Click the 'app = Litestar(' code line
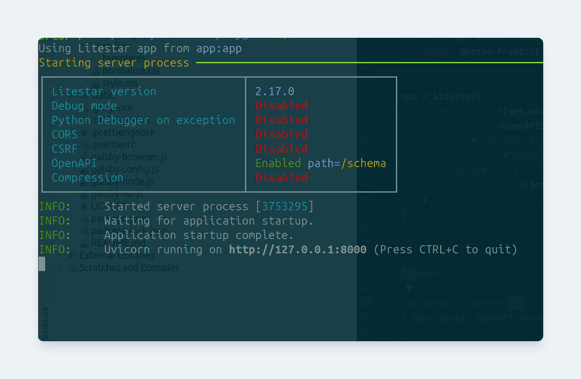This screenshot has height=379, width=581. [441, 96]
